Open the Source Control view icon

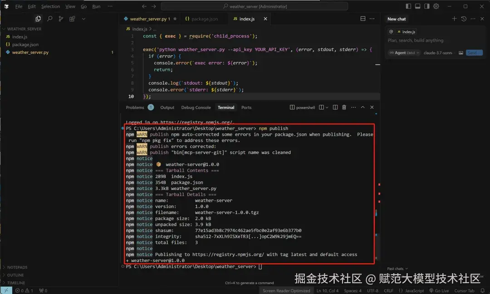(x=61, y=19)
